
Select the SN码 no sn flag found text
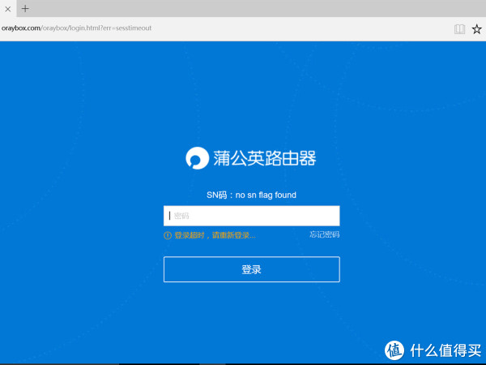tap(251, 195)
